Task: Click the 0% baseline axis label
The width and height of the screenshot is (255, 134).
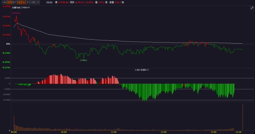Action: 8,44
